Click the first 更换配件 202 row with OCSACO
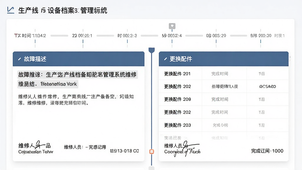 [224, 86]
